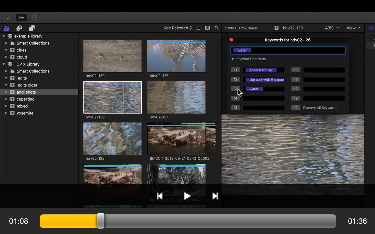Image resolution: width=375 pixels, height=234 pixels.
Task: Select the hdv02-120 kangaroo clip thumbnail
Action: tap(112, 56)
